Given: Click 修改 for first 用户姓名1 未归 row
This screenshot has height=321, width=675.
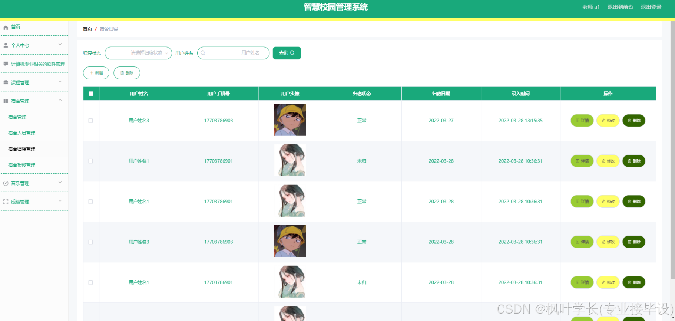Looking at the screenshot, I should (608, 161).
